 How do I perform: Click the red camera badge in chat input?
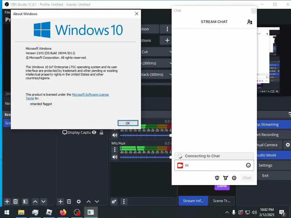click(x=180, y=165)
